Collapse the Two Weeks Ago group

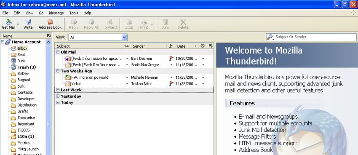(58, 71)
